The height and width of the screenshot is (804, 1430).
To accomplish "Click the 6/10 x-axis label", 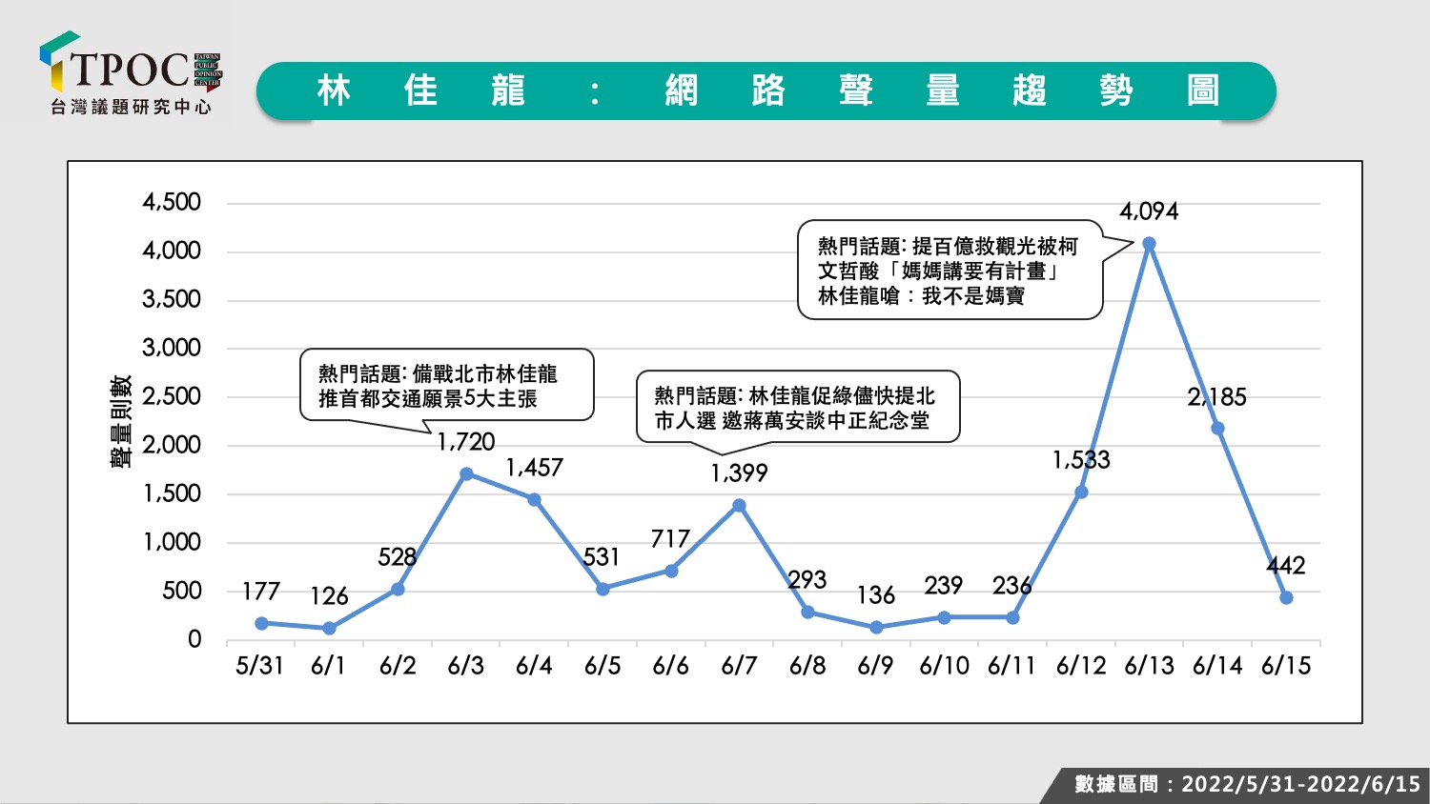I will click(944, 666).
